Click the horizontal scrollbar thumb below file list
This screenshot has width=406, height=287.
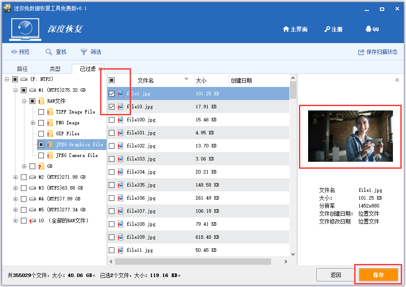pyautogui.click(x=193, y=262)
